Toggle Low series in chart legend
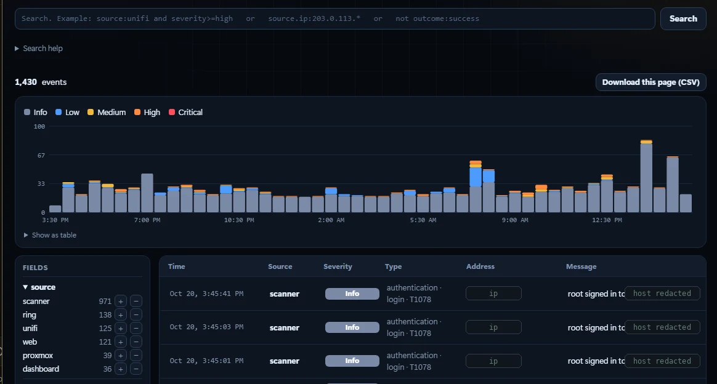This screenshot has width=717, height=384. [67, 113]
